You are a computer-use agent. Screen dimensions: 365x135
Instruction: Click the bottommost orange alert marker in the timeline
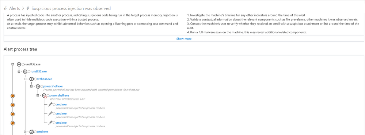13,123
